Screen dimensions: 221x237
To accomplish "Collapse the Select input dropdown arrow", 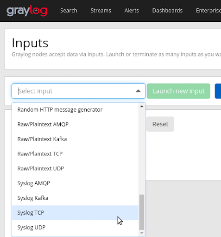I will pos(138,91).
